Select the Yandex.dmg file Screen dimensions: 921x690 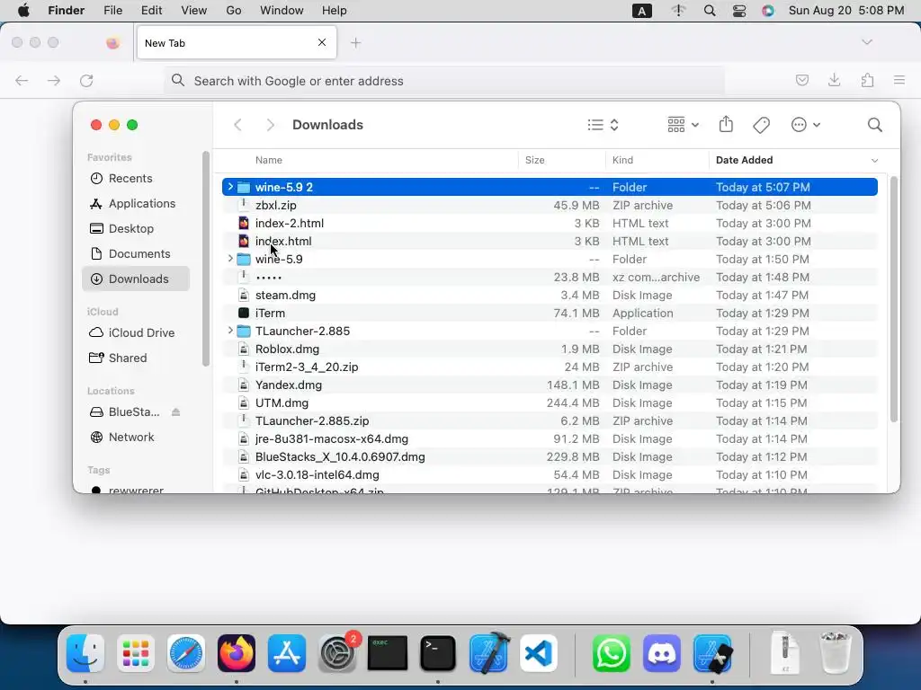(x=550, y=385)
